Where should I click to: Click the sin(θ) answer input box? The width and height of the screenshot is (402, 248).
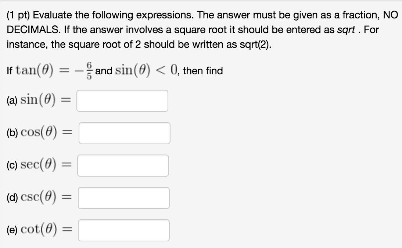coord(122,100)
